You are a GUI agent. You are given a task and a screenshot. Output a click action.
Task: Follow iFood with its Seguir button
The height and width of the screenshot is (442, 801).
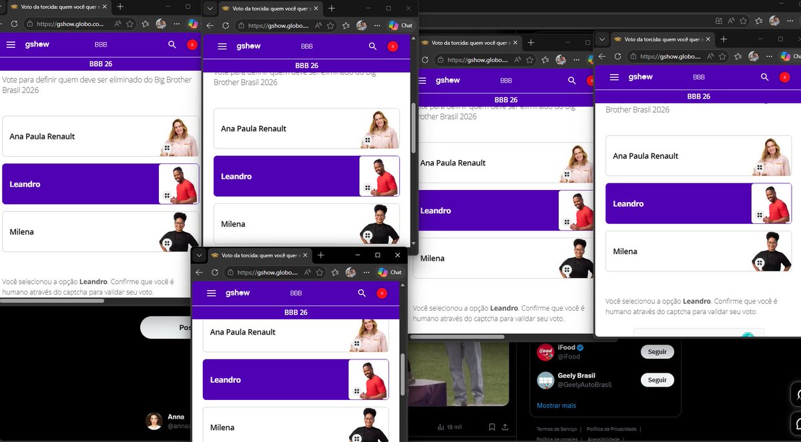(x=657, y=352)
